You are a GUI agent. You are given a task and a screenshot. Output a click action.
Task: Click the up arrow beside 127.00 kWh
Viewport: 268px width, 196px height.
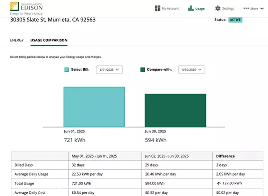(219, 183)
